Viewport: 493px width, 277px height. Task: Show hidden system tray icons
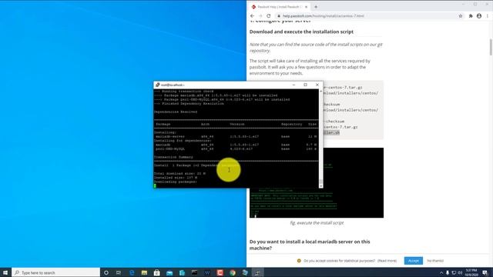click(x=441, y=272)
